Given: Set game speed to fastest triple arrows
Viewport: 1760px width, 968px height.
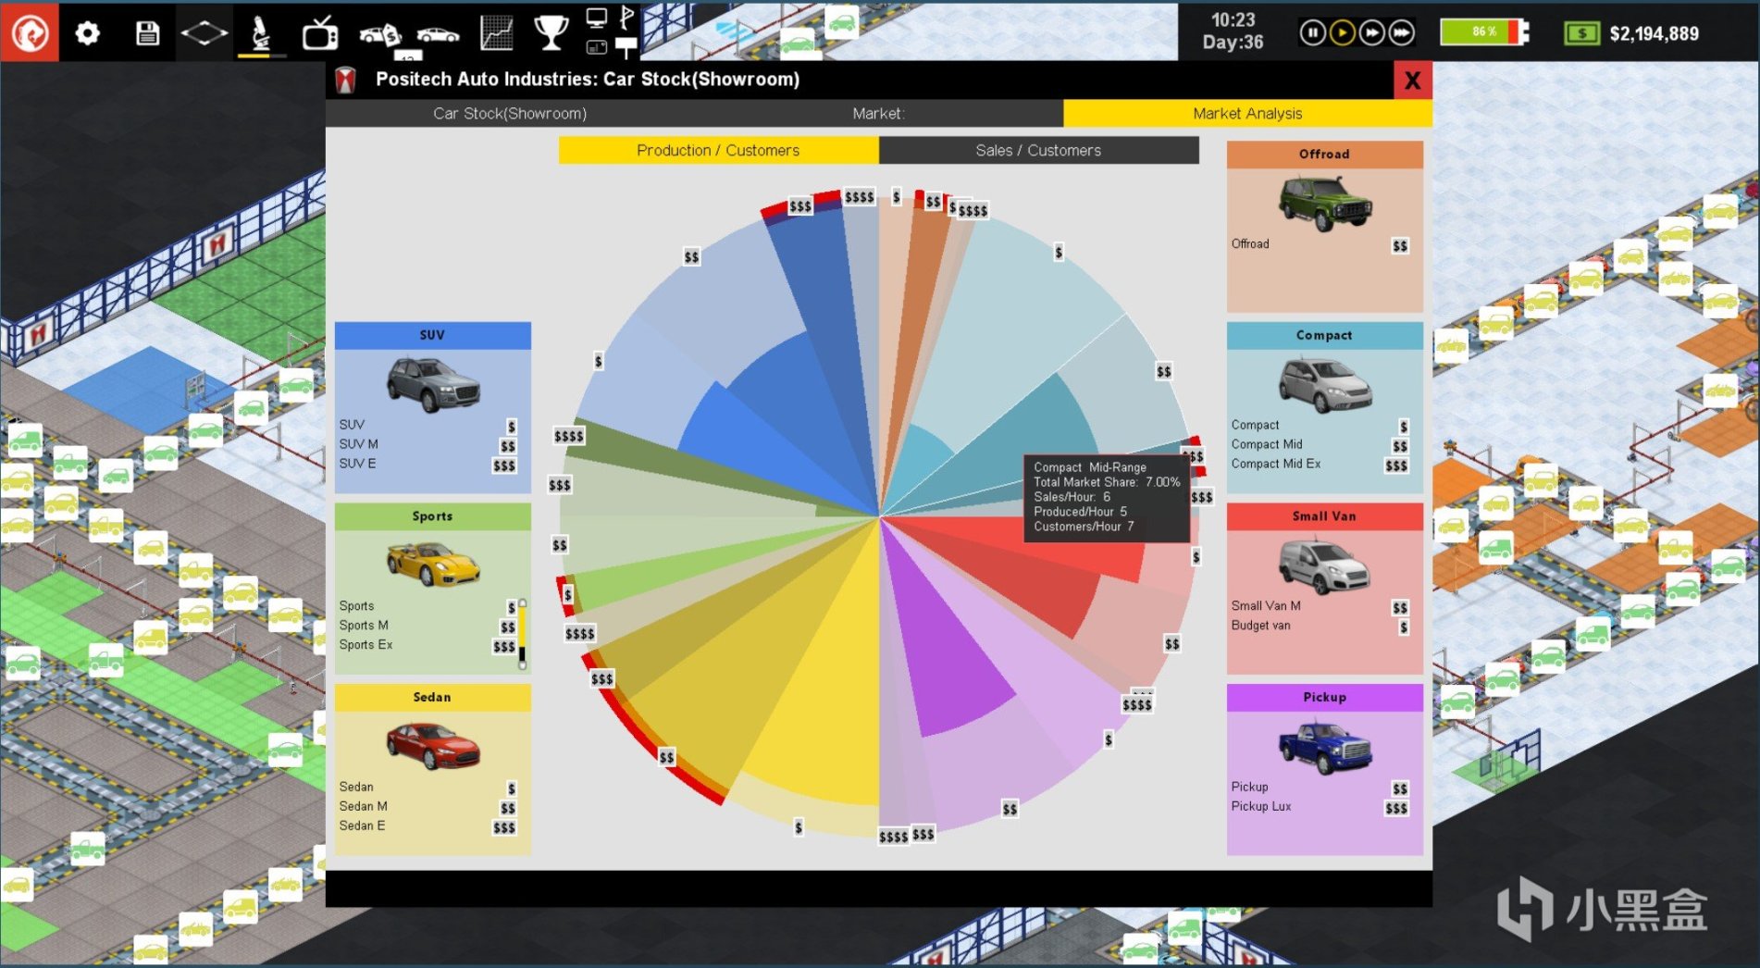Looking at the screenshot, I should click(1402, 33).
